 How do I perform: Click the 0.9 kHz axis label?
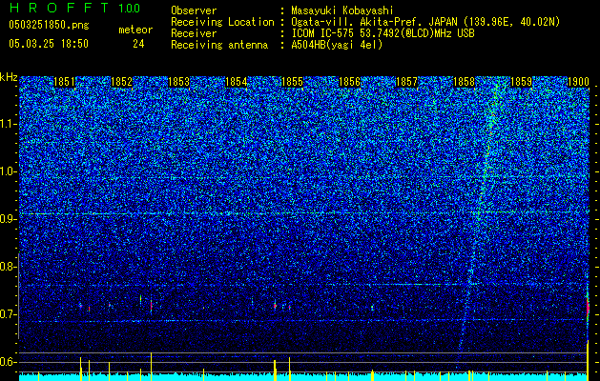click(x=9, y=219)
